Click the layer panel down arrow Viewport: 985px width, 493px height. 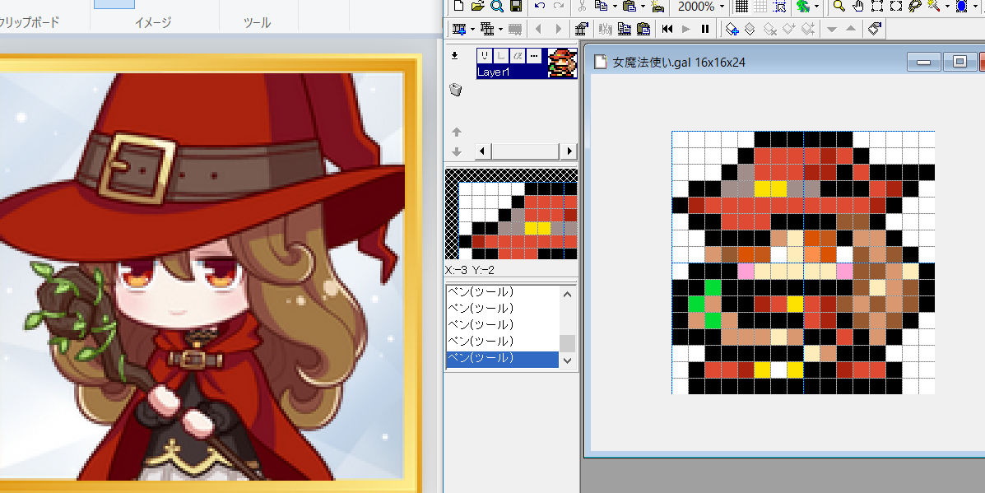coord(457,152)
